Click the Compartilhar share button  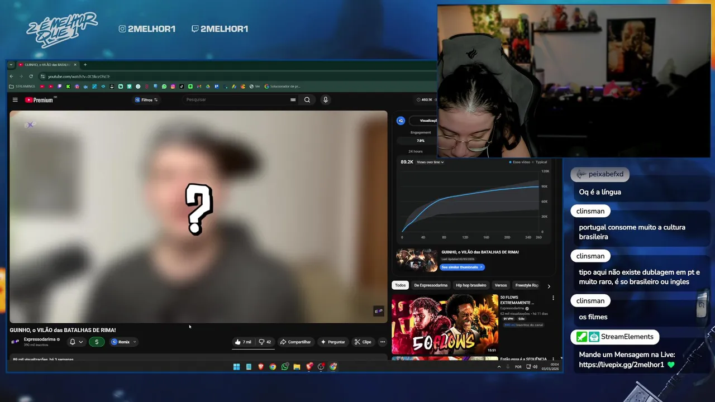[295, 342]
